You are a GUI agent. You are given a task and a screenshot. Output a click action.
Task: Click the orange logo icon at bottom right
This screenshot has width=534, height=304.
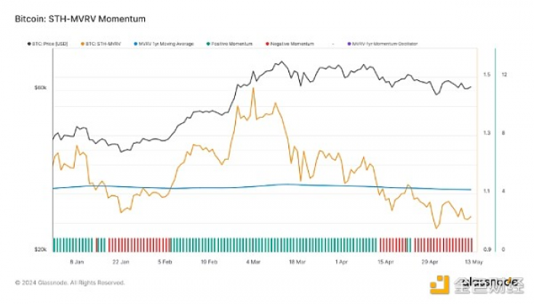point(439,285)
